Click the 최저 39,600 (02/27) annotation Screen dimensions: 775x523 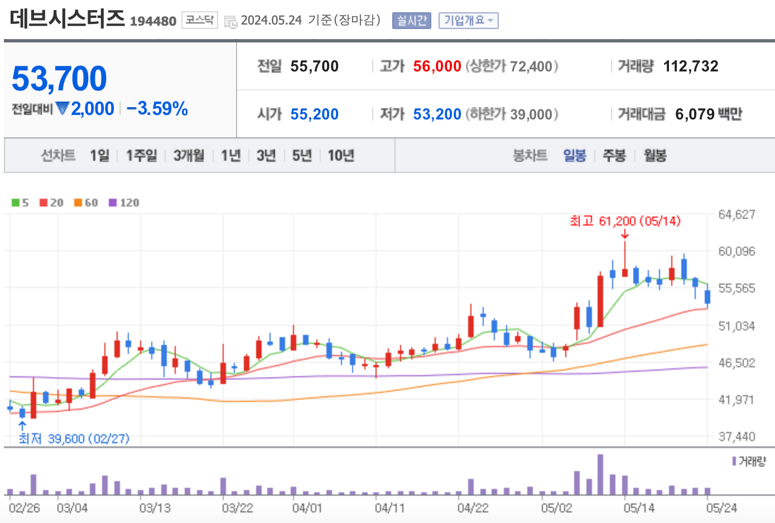pos(74,439)
